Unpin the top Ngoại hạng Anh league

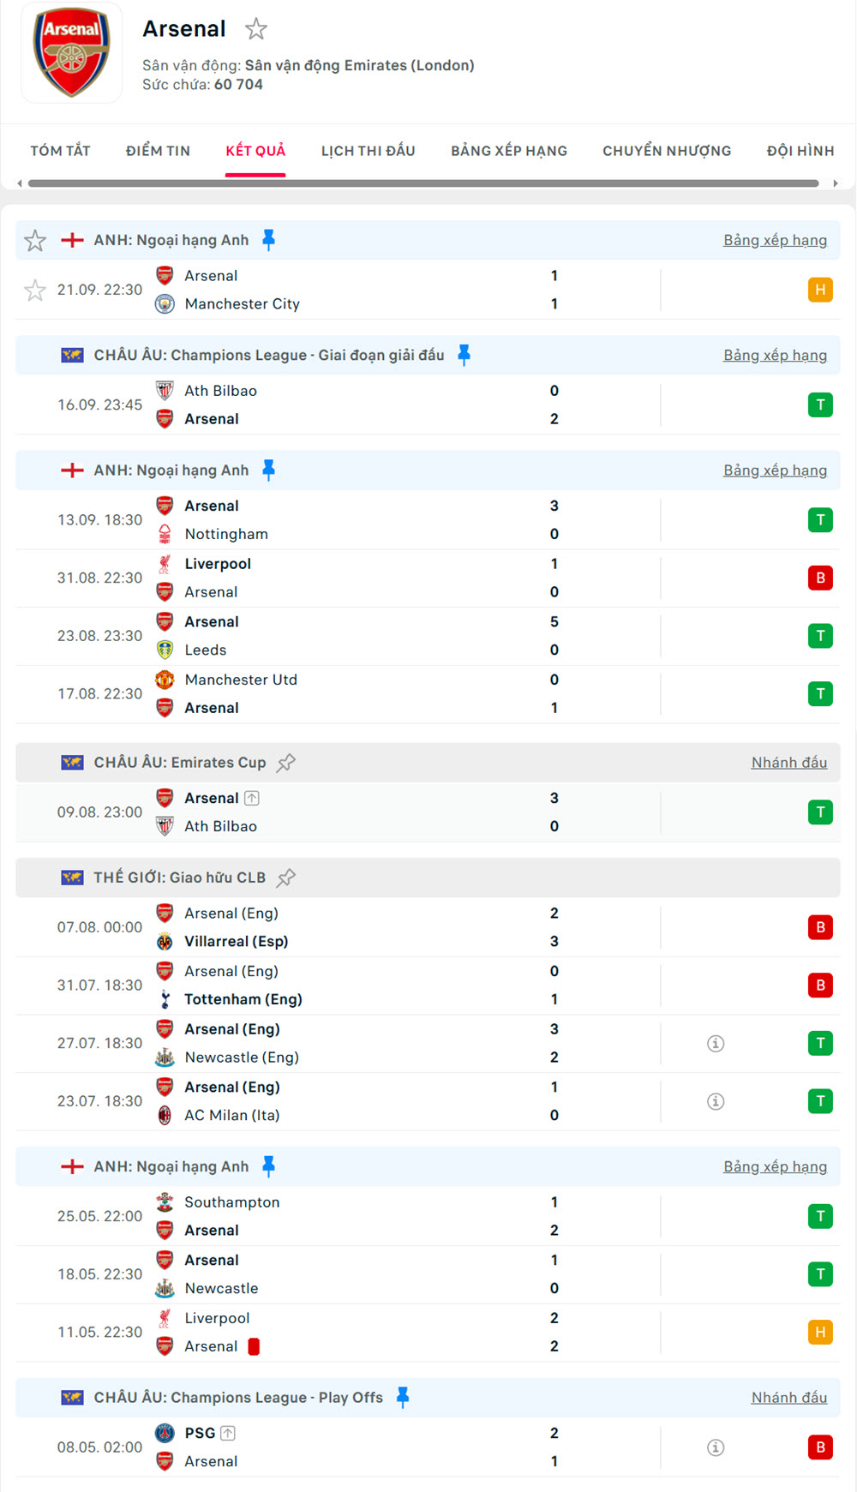[268, 240]
